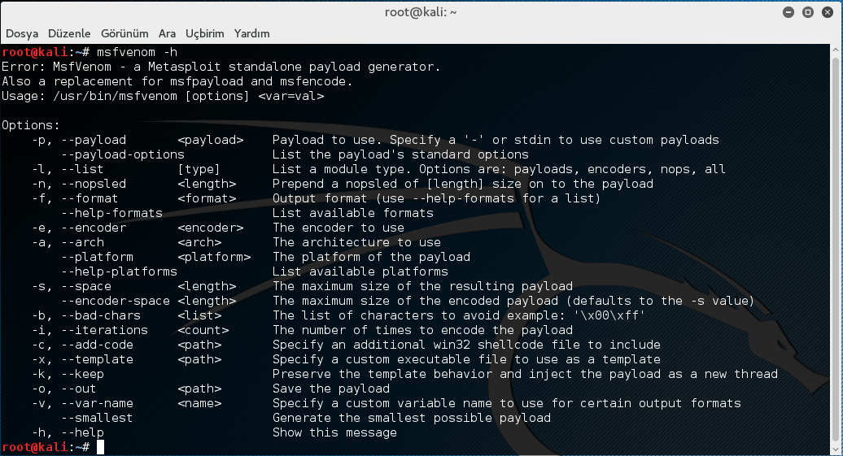Click the scrollbar up arrow
Image resolution: width=843 pixels, height=456 pixels.
click(837, 50)
